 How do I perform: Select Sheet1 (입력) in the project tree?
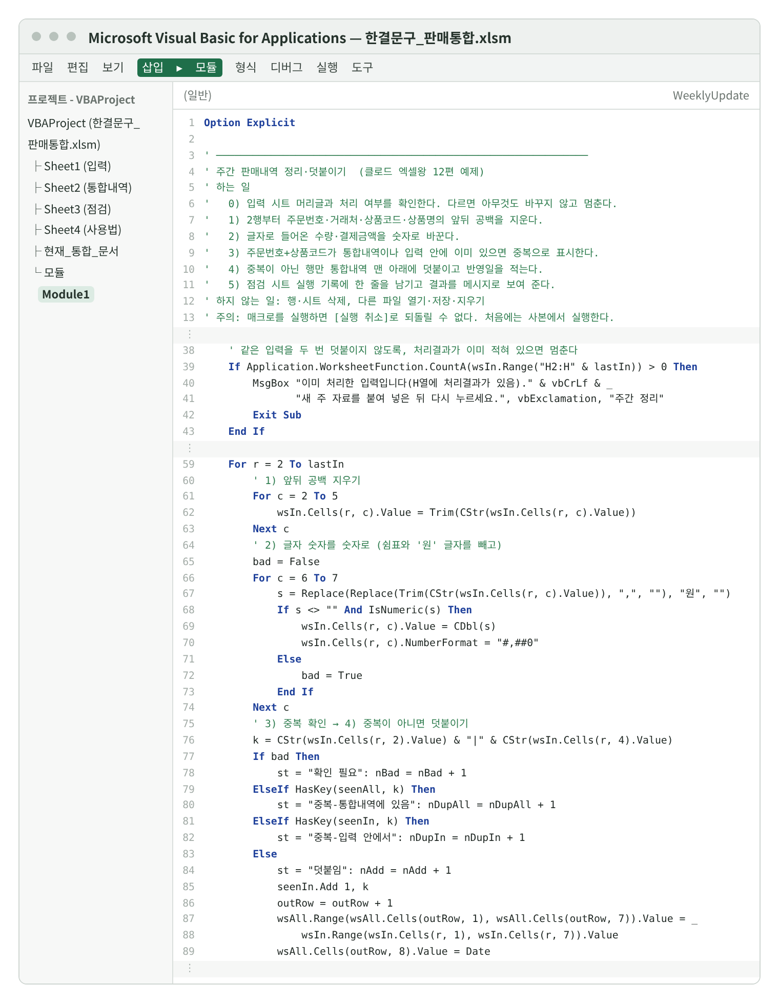pyautogui.click(x=77, y=166)
